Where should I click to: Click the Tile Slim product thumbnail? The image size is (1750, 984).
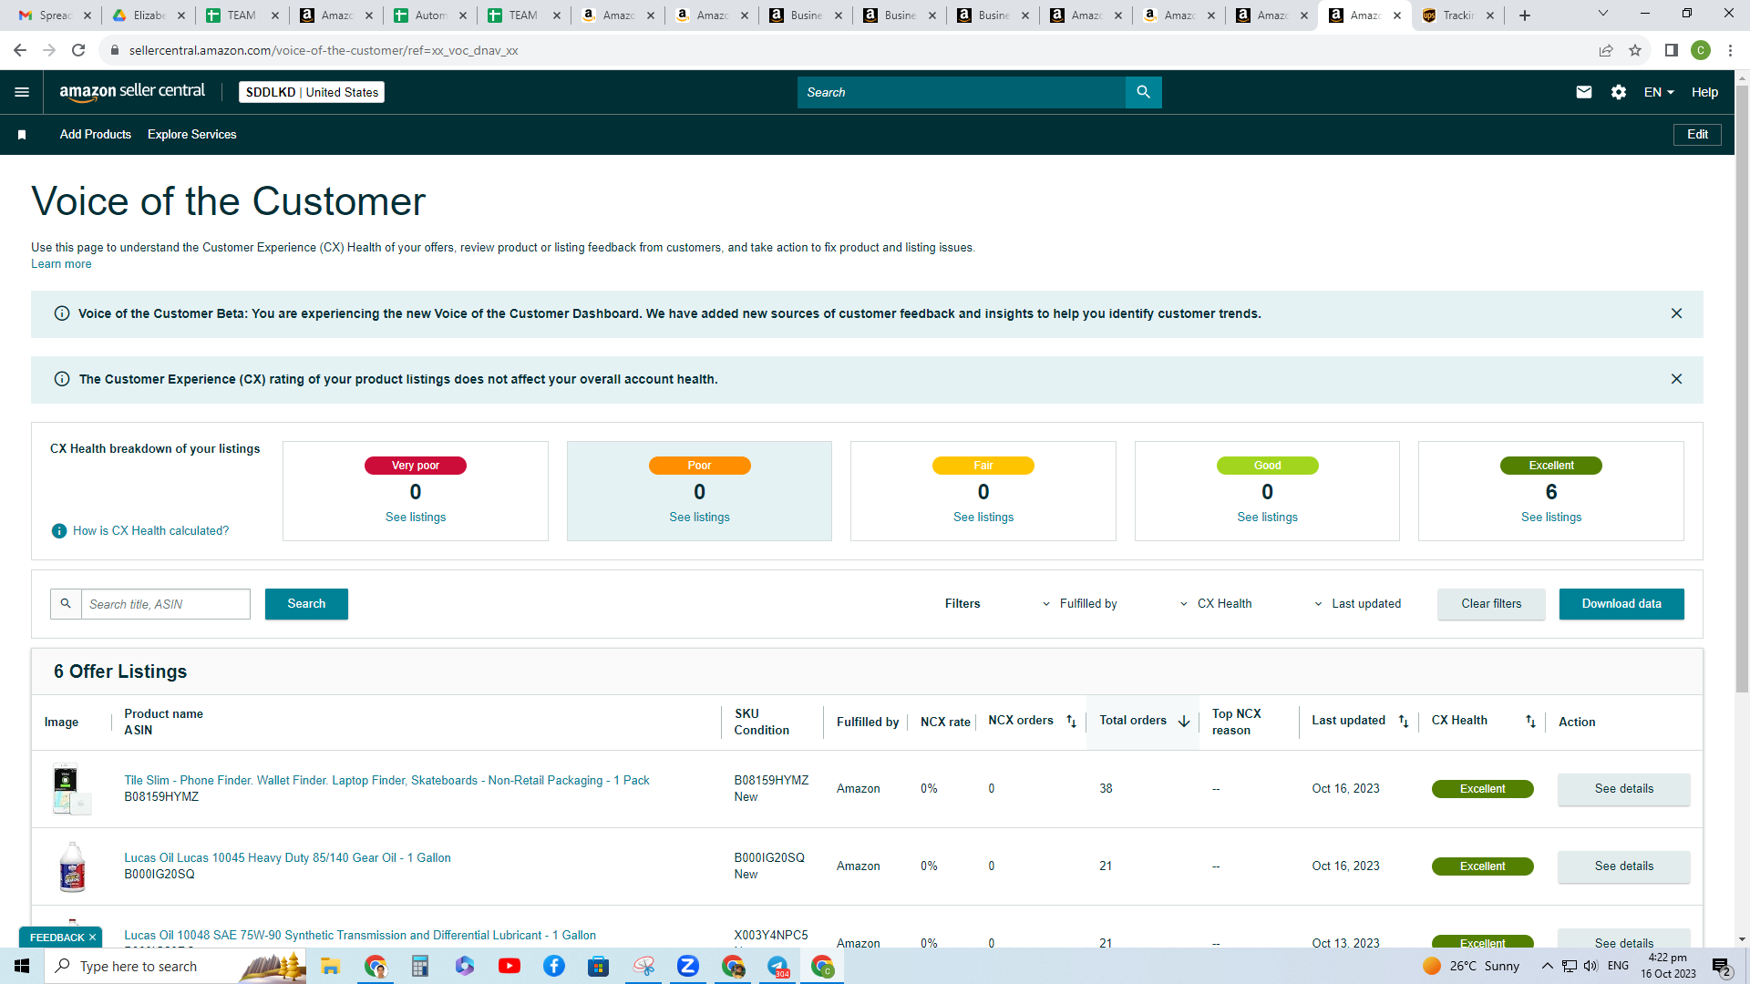point(71,789)
